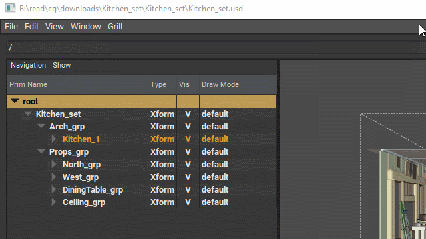Collapse the Props_grp prim

pyautogui.click(x=41, y=151)
